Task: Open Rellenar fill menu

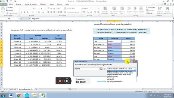Action: (150, 10)
